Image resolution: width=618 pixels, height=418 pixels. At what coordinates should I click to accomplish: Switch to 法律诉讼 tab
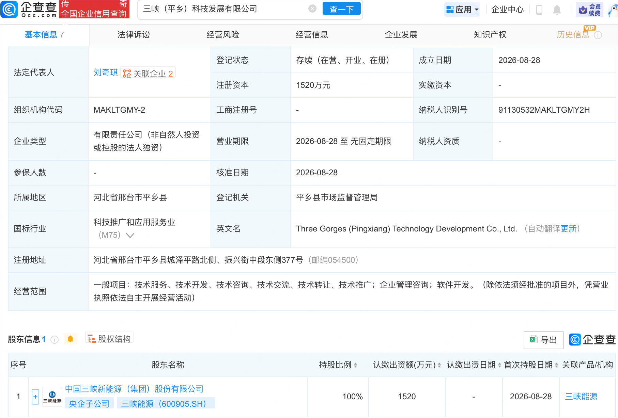[x=134, y=34]
